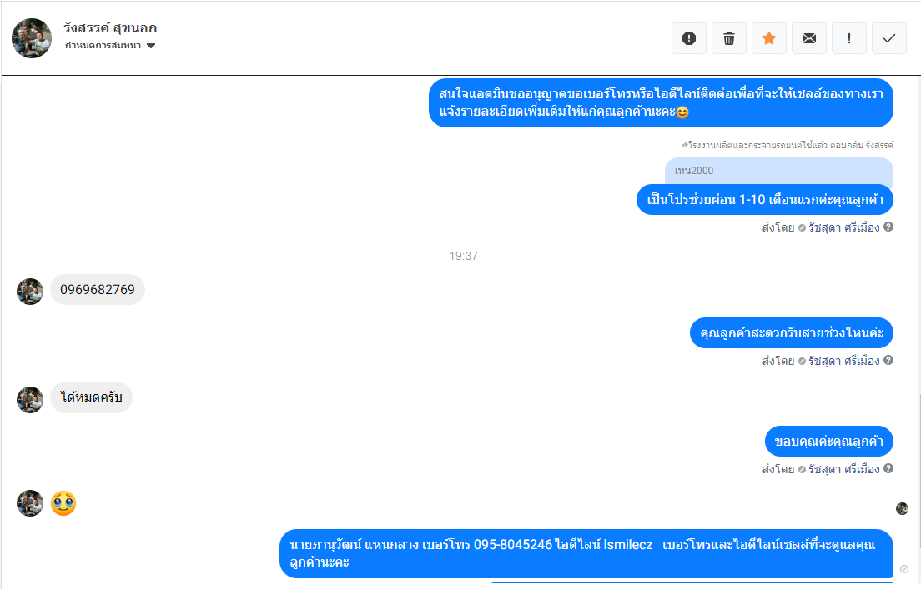Open รังสรรค์ สุขนอก profile picture in header
This screenshot has width=921, height=589.
pos(32,38)
